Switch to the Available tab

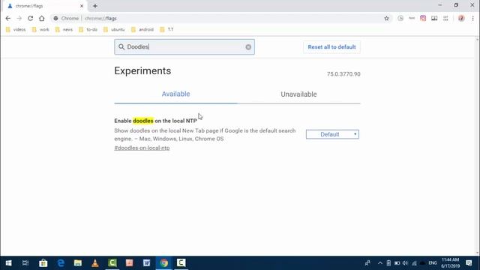point(175,94)
